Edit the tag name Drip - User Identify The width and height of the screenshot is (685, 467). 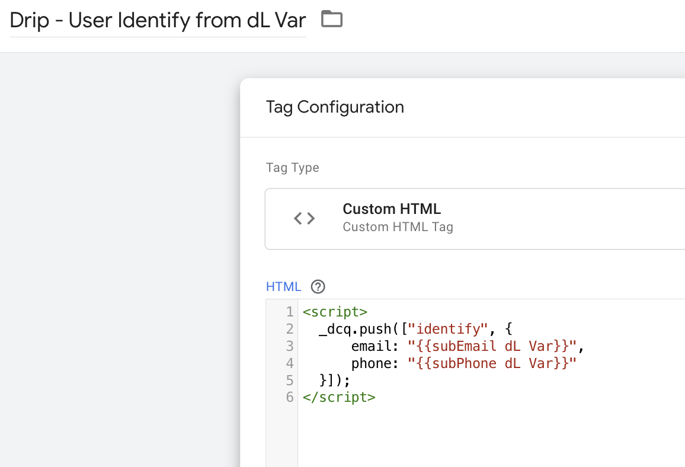pos(158,21)
